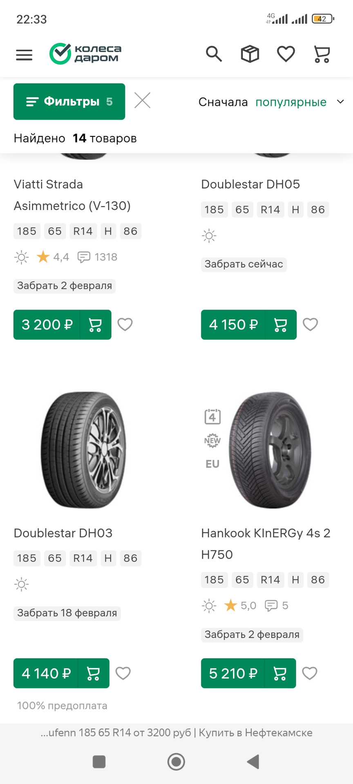Add Viatti Strada tire to cart
The image size is (353, 784).
click(x=95, y=325)
